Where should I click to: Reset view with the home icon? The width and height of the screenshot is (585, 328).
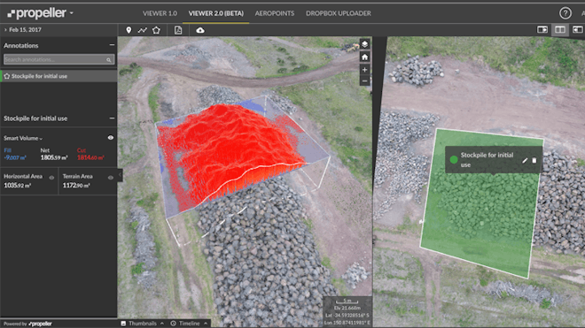point(365,57)
